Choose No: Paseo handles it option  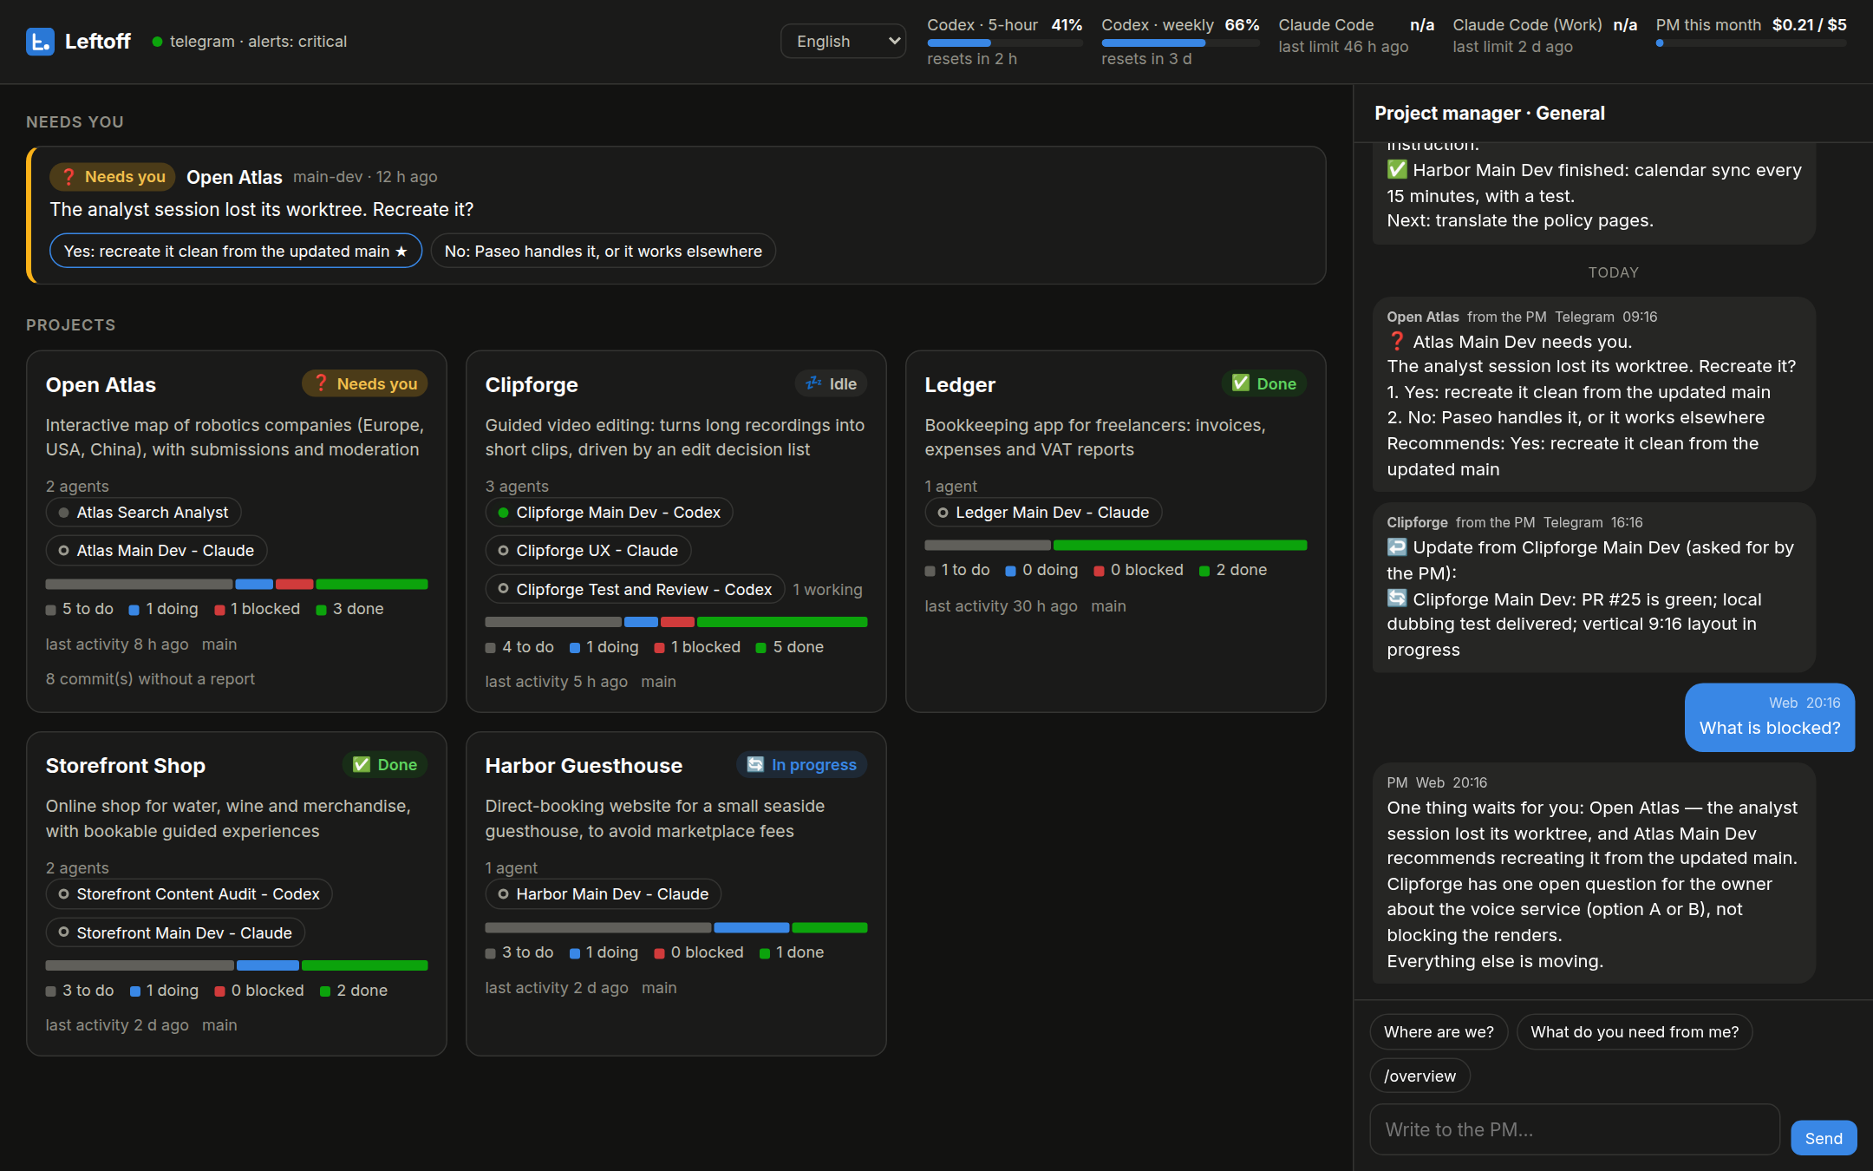(603, 251)
